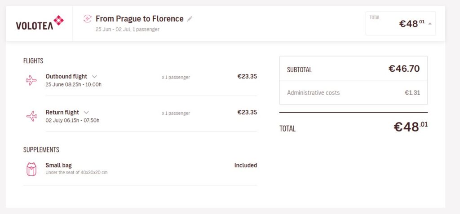The width and height of the screenshot is (460, 214).
Task: Click the 'FLIGHTS' section heading
Action: (x=33, y=61)
